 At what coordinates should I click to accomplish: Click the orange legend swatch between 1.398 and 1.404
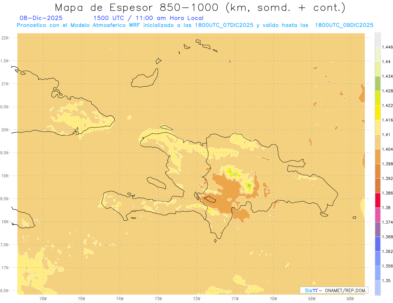click(x=378, y=156)
